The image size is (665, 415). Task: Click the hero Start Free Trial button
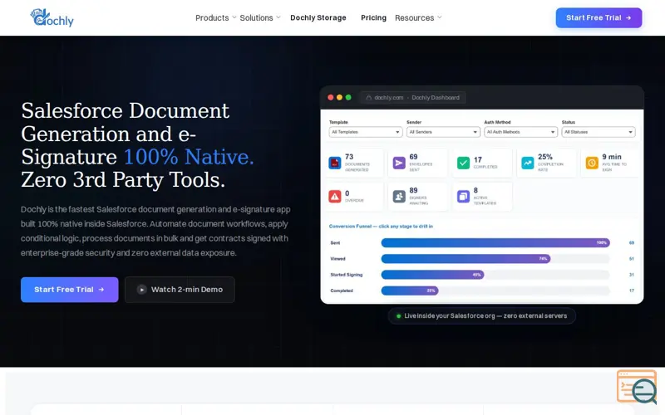pyautogui.click(x=70, y=290)
